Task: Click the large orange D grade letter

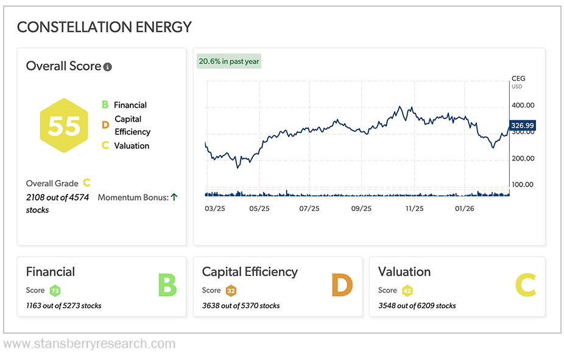Action: [342, 285]
